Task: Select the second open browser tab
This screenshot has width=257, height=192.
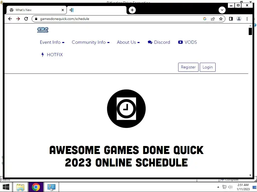Action: pyautogui.click(x=97, y=10)
